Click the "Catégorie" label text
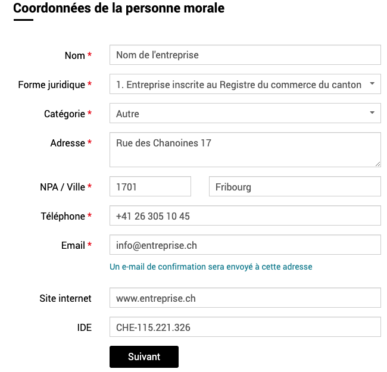The width and height of the screenshot is (387, 372). click(64, 114)
